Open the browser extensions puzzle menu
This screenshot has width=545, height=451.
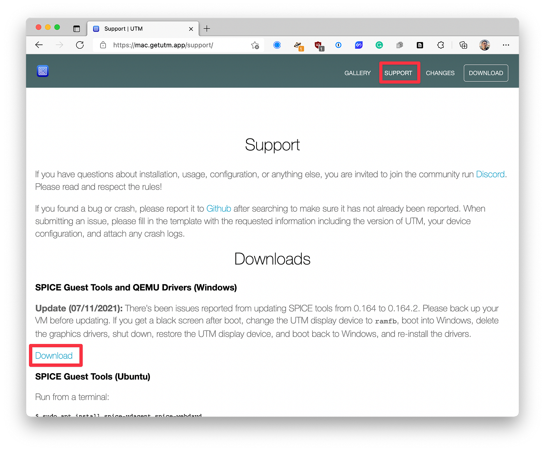point(440,45)
